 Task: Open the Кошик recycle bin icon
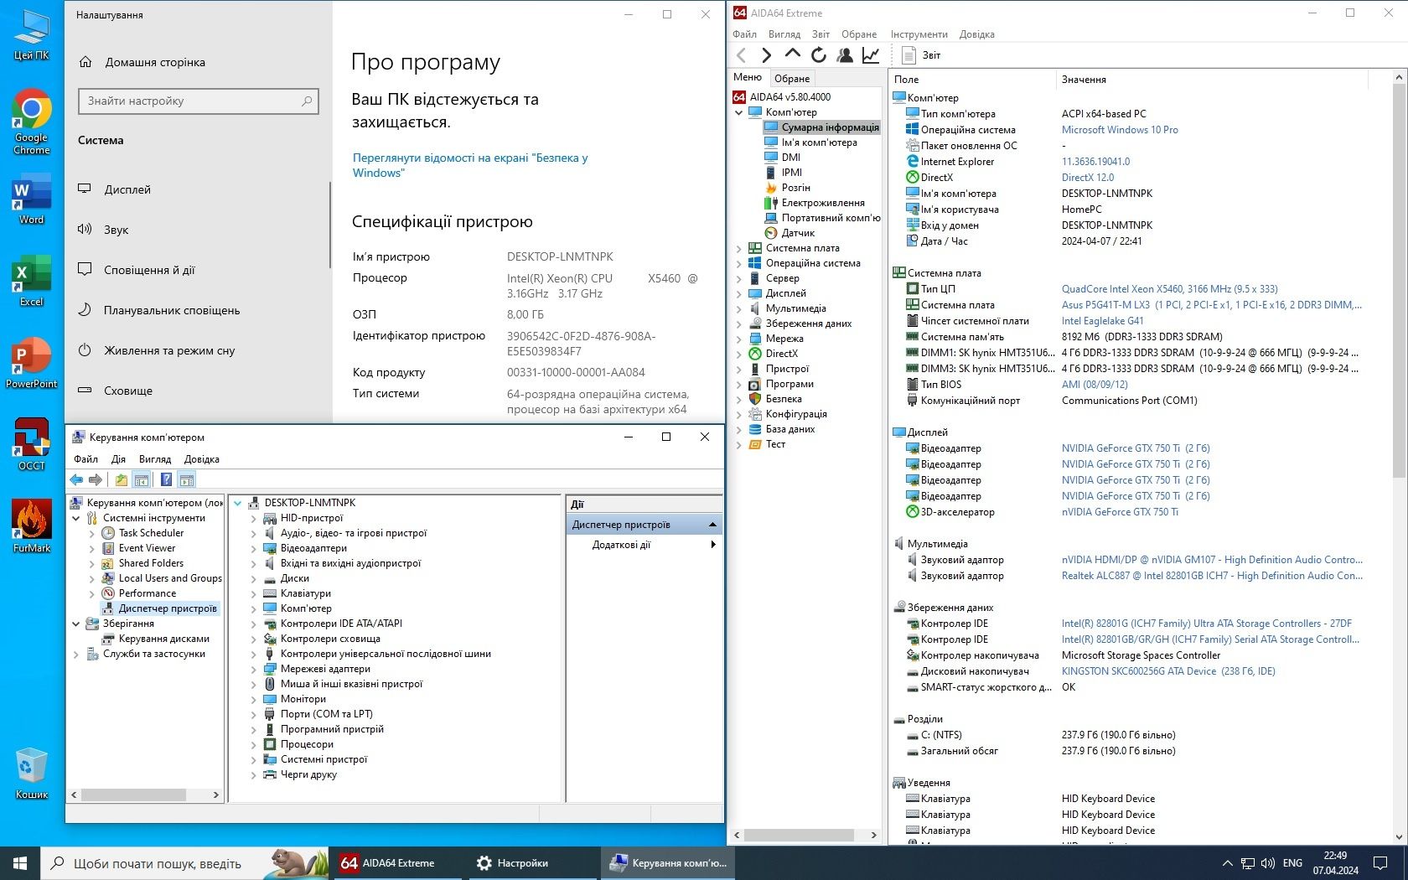tap(32, 774)
